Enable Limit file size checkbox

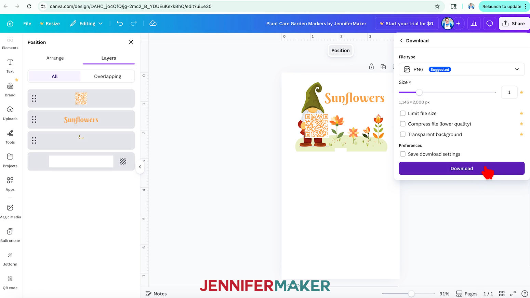point(403,113)
